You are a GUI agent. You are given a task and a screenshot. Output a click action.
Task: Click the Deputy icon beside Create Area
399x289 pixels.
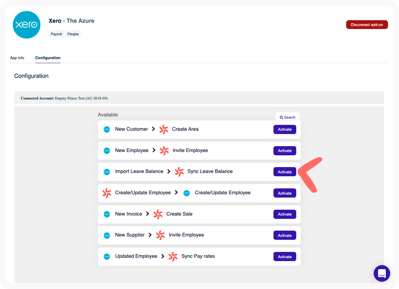164,129
